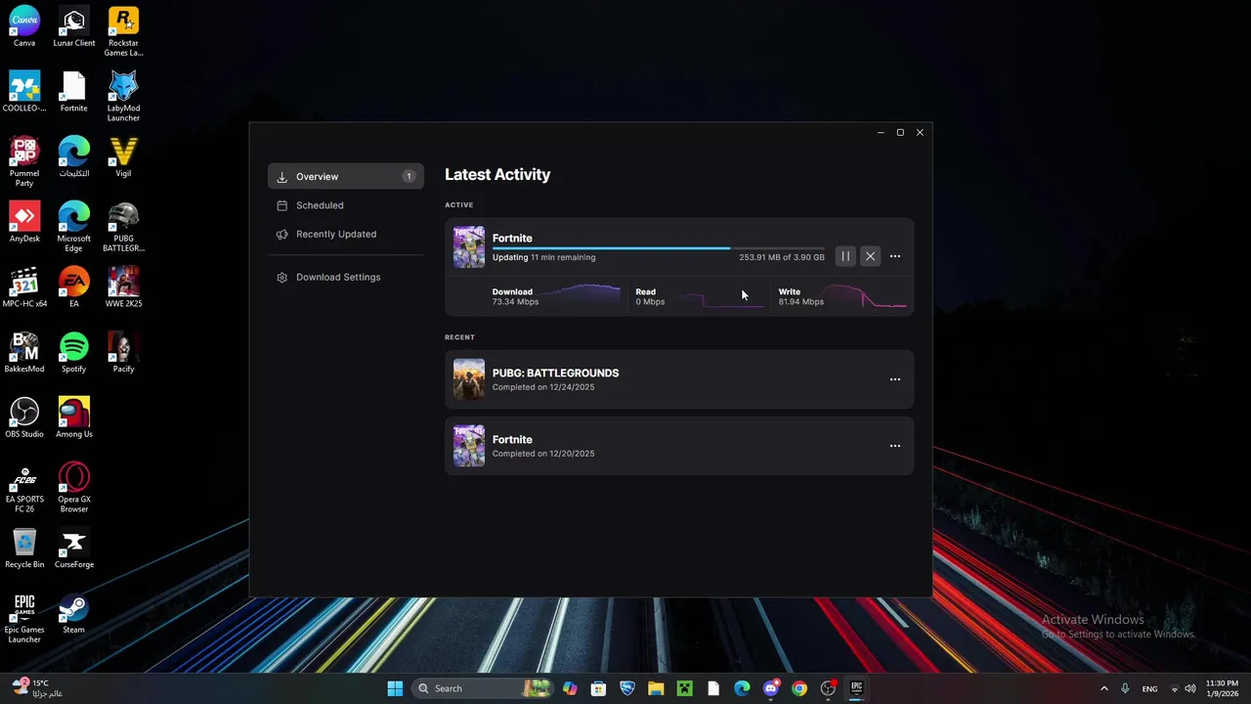Screen dimensions: 1251x704
Task: Select the Epic Games Launcher desktop shortcut
Action: [x=24, y=619]
